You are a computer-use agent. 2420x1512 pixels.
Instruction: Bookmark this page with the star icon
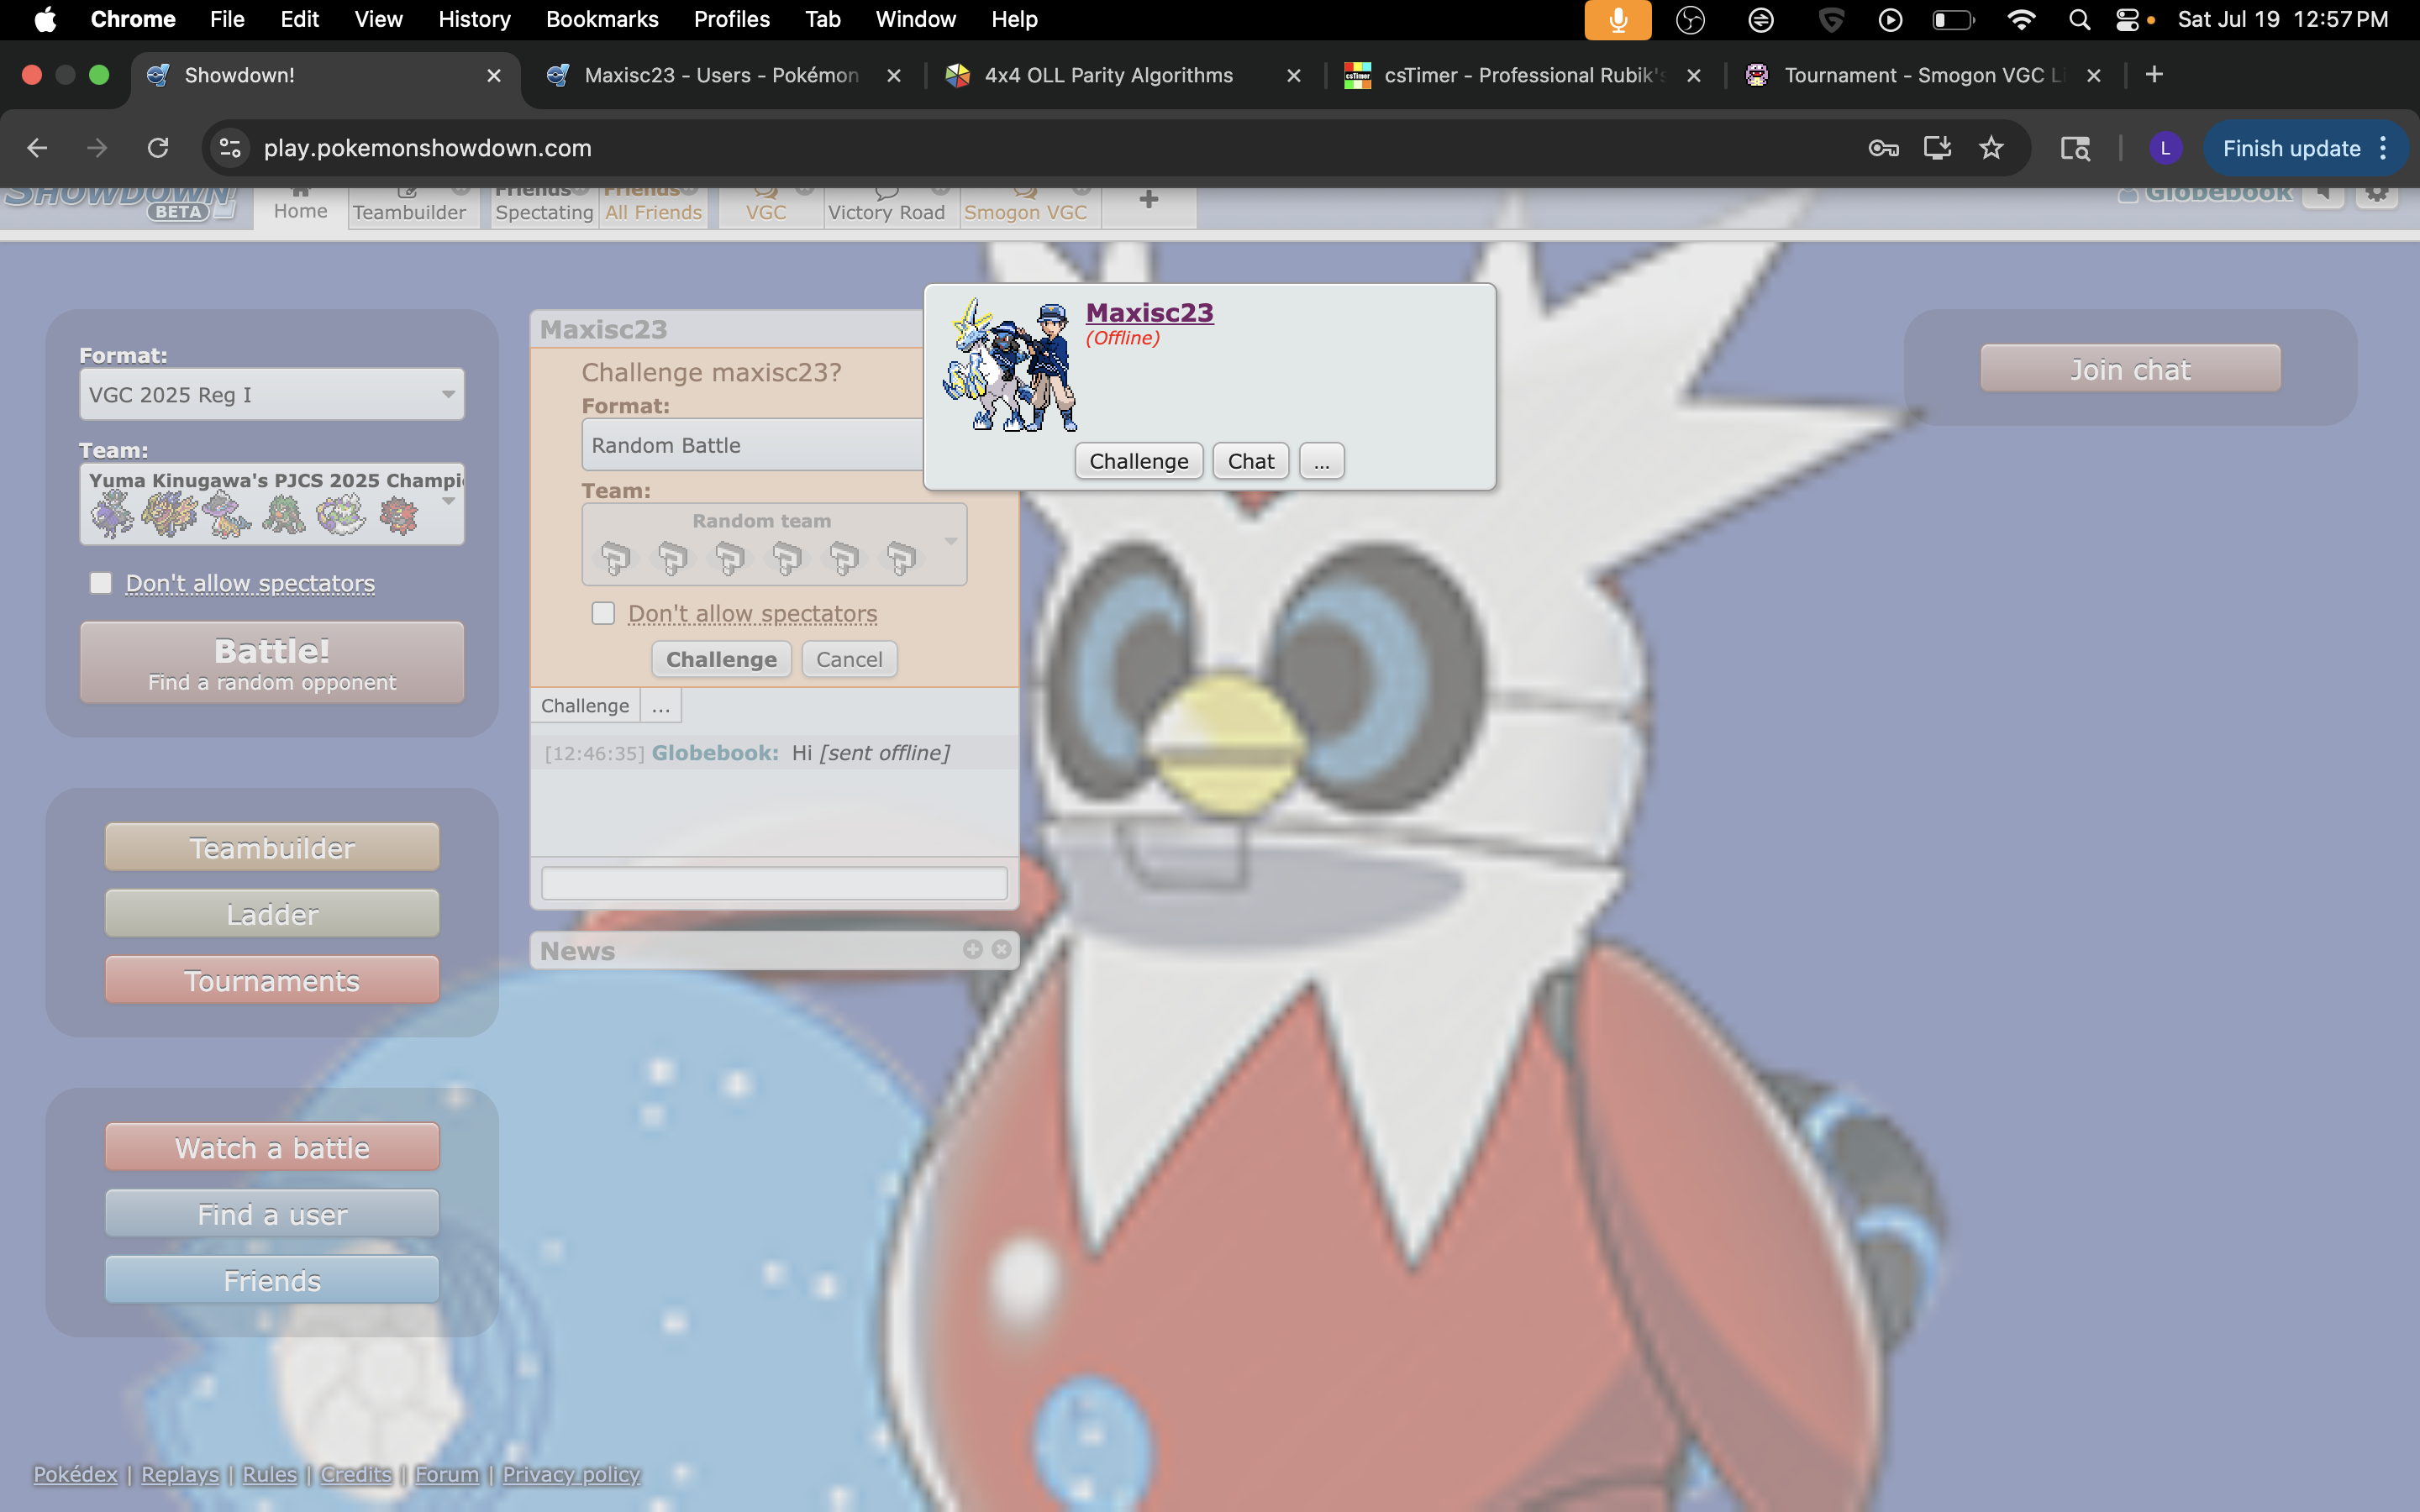[1991, 148]
